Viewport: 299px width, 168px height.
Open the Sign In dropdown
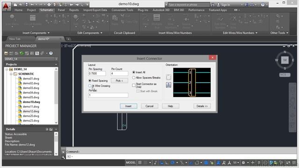242,5
